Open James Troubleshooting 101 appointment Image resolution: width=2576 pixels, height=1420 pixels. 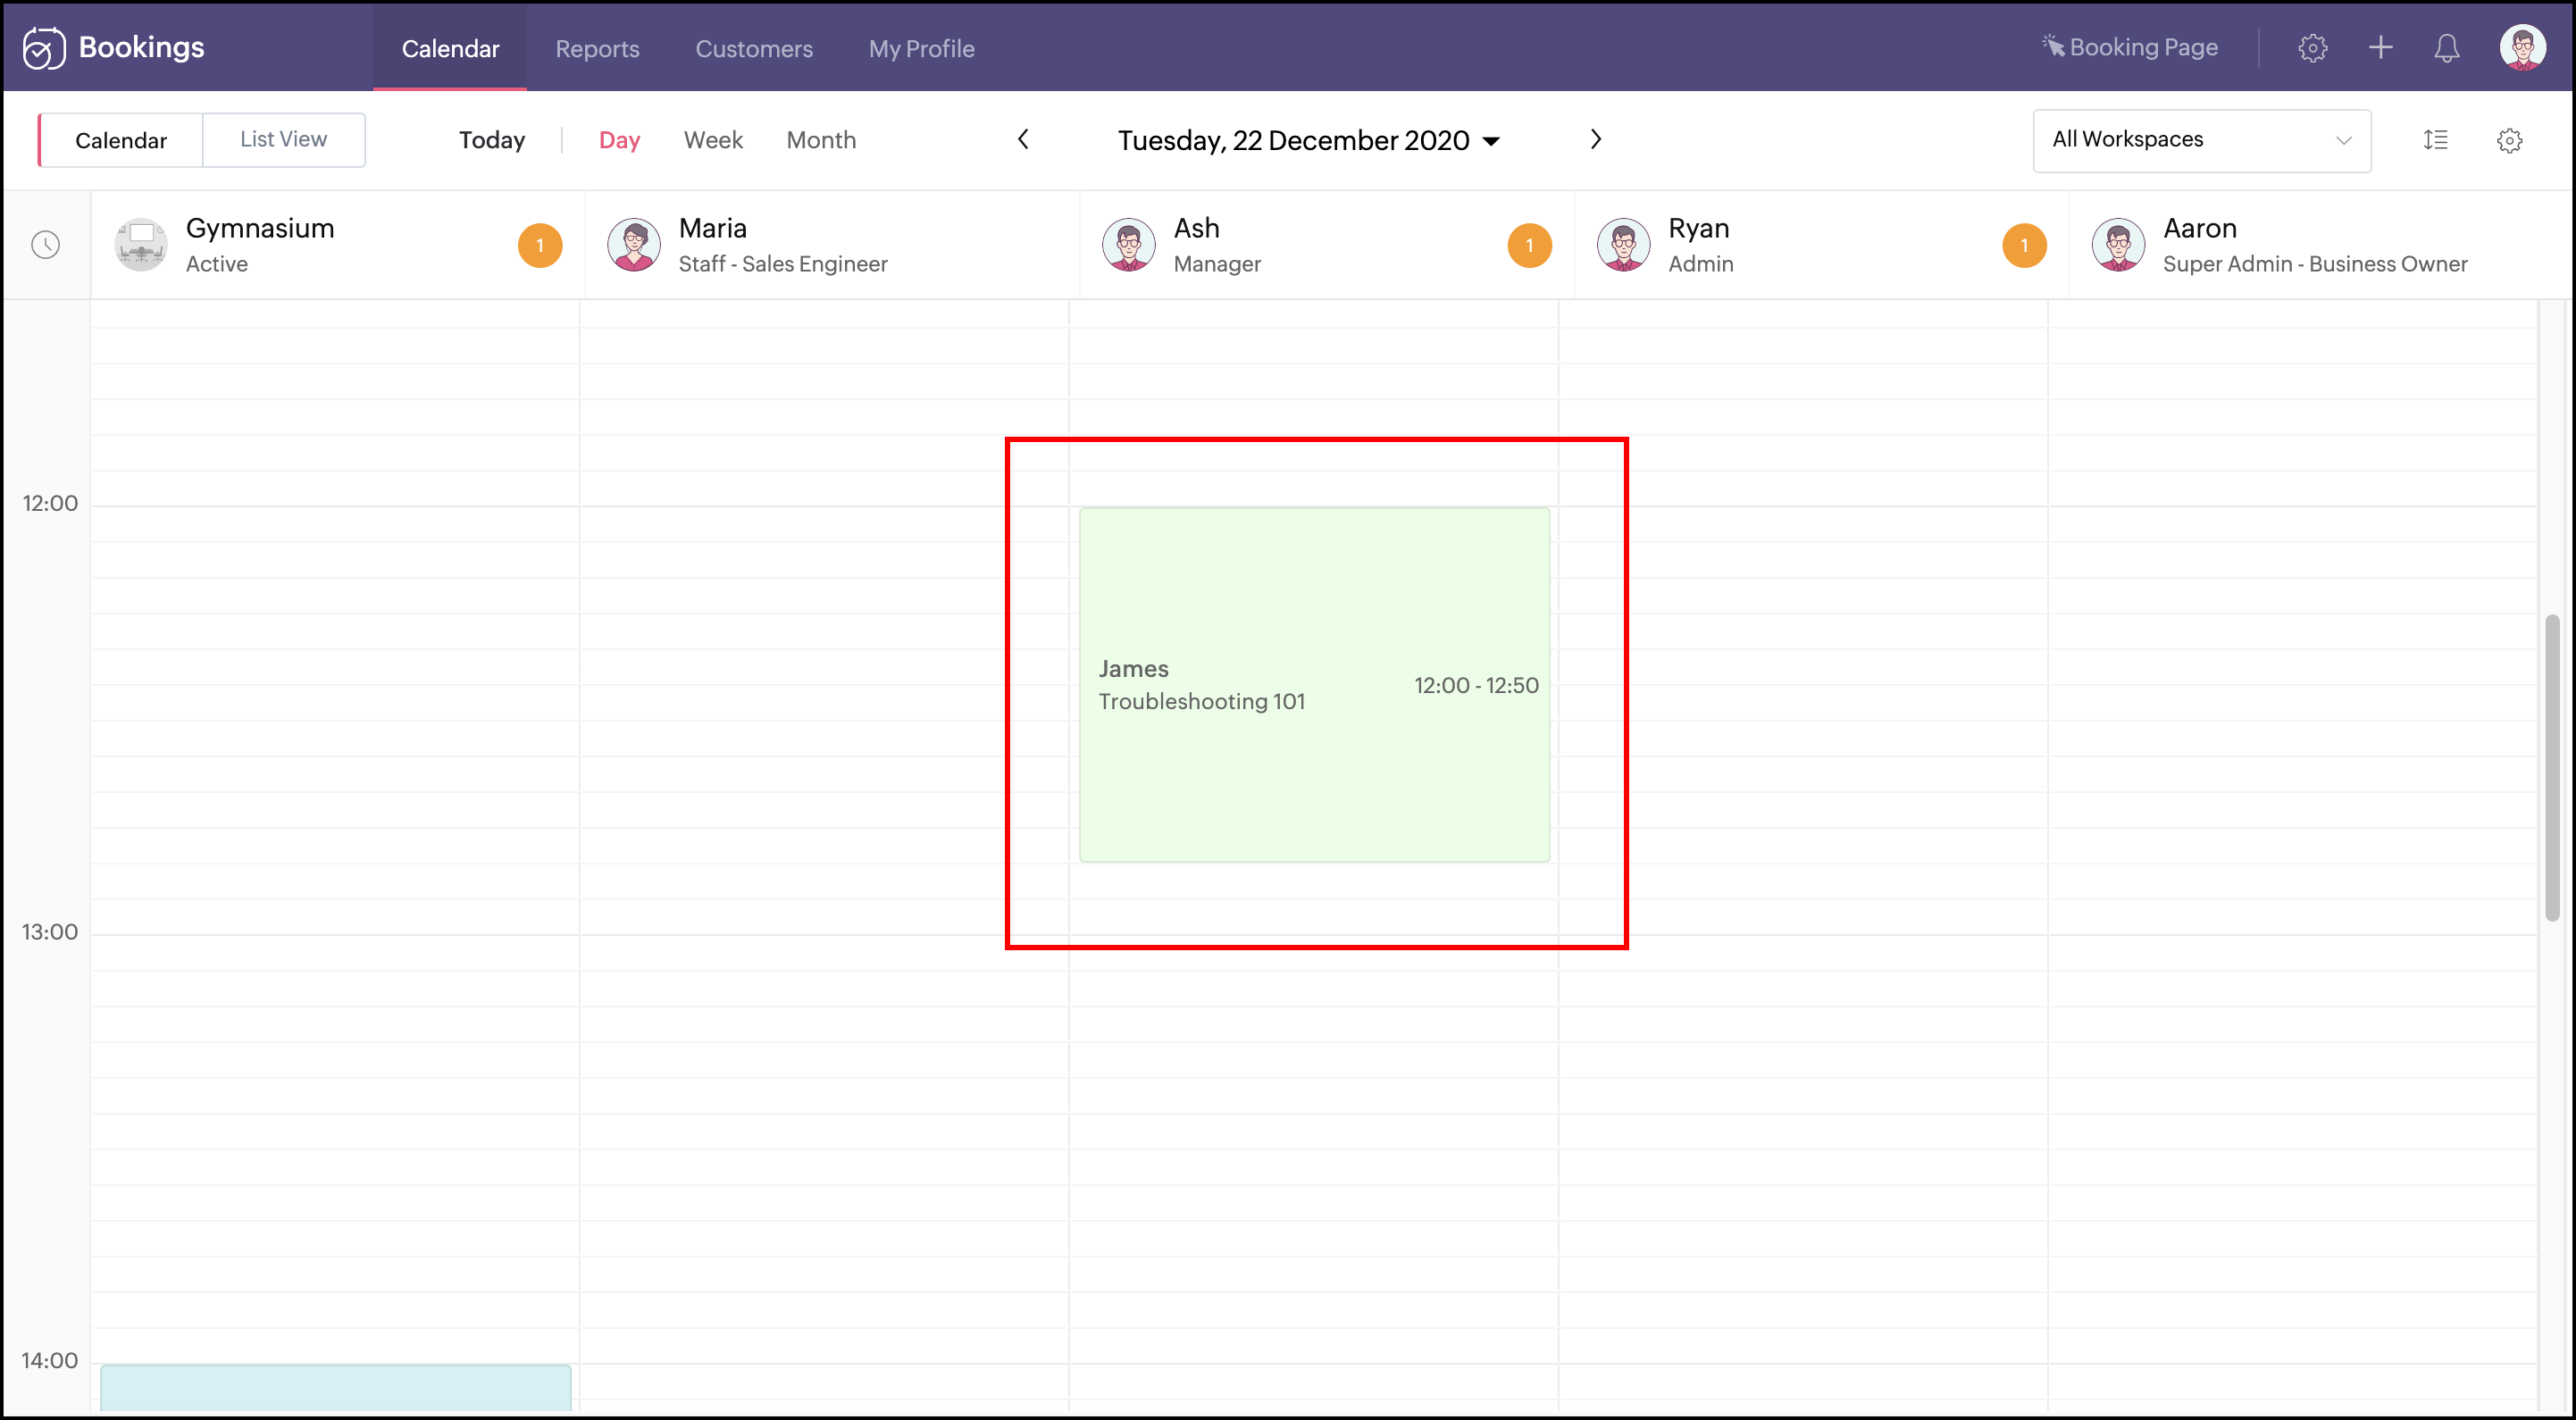coord(1314,685)
